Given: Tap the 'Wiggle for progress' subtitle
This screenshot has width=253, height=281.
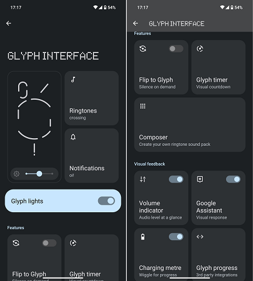Looking at the screenshot, I should pyautogui.click(x=158, y=275).
